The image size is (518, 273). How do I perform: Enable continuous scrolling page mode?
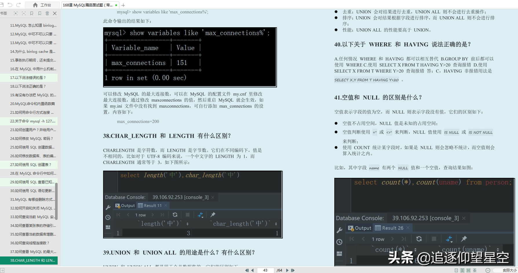pyautogui.click(x=468, y=270)
